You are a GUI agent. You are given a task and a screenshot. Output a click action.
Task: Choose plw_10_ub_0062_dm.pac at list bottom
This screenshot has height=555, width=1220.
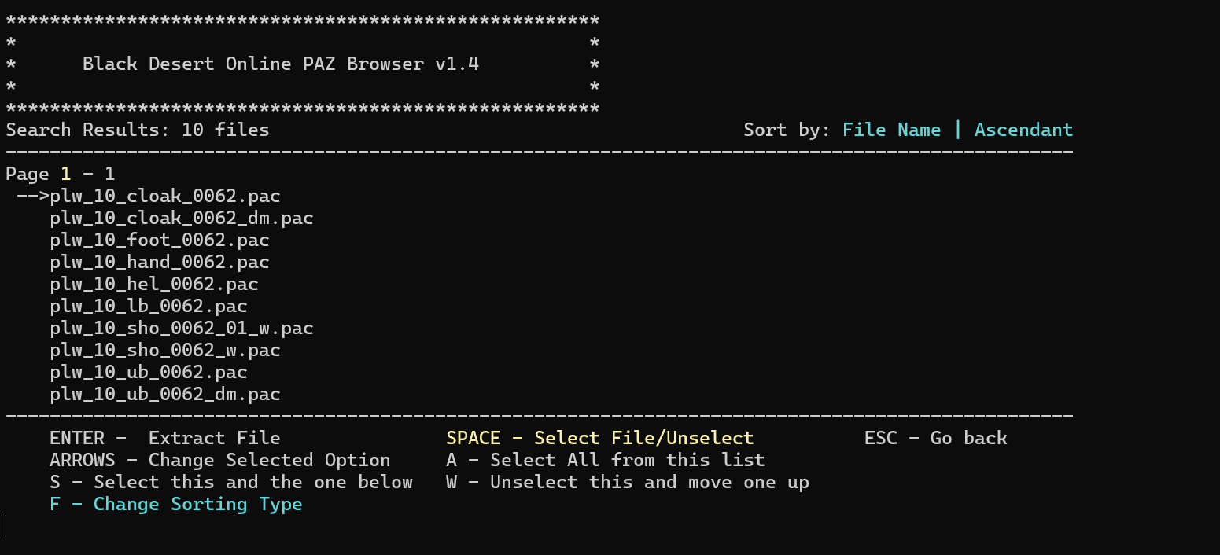(165, 394)
